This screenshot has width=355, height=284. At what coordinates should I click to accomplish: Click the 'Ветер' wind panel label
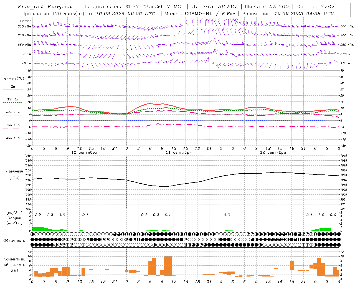point(26,21)
